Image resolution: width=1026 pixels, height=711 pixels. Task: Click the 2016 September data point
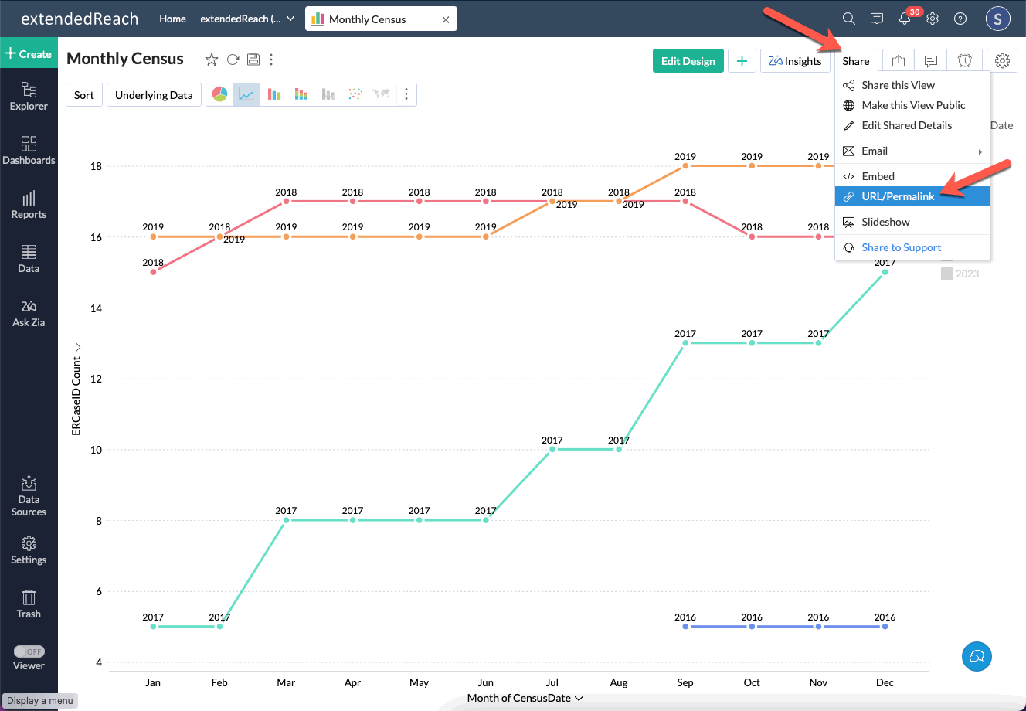pyautogui.click(x=685, y=626)
